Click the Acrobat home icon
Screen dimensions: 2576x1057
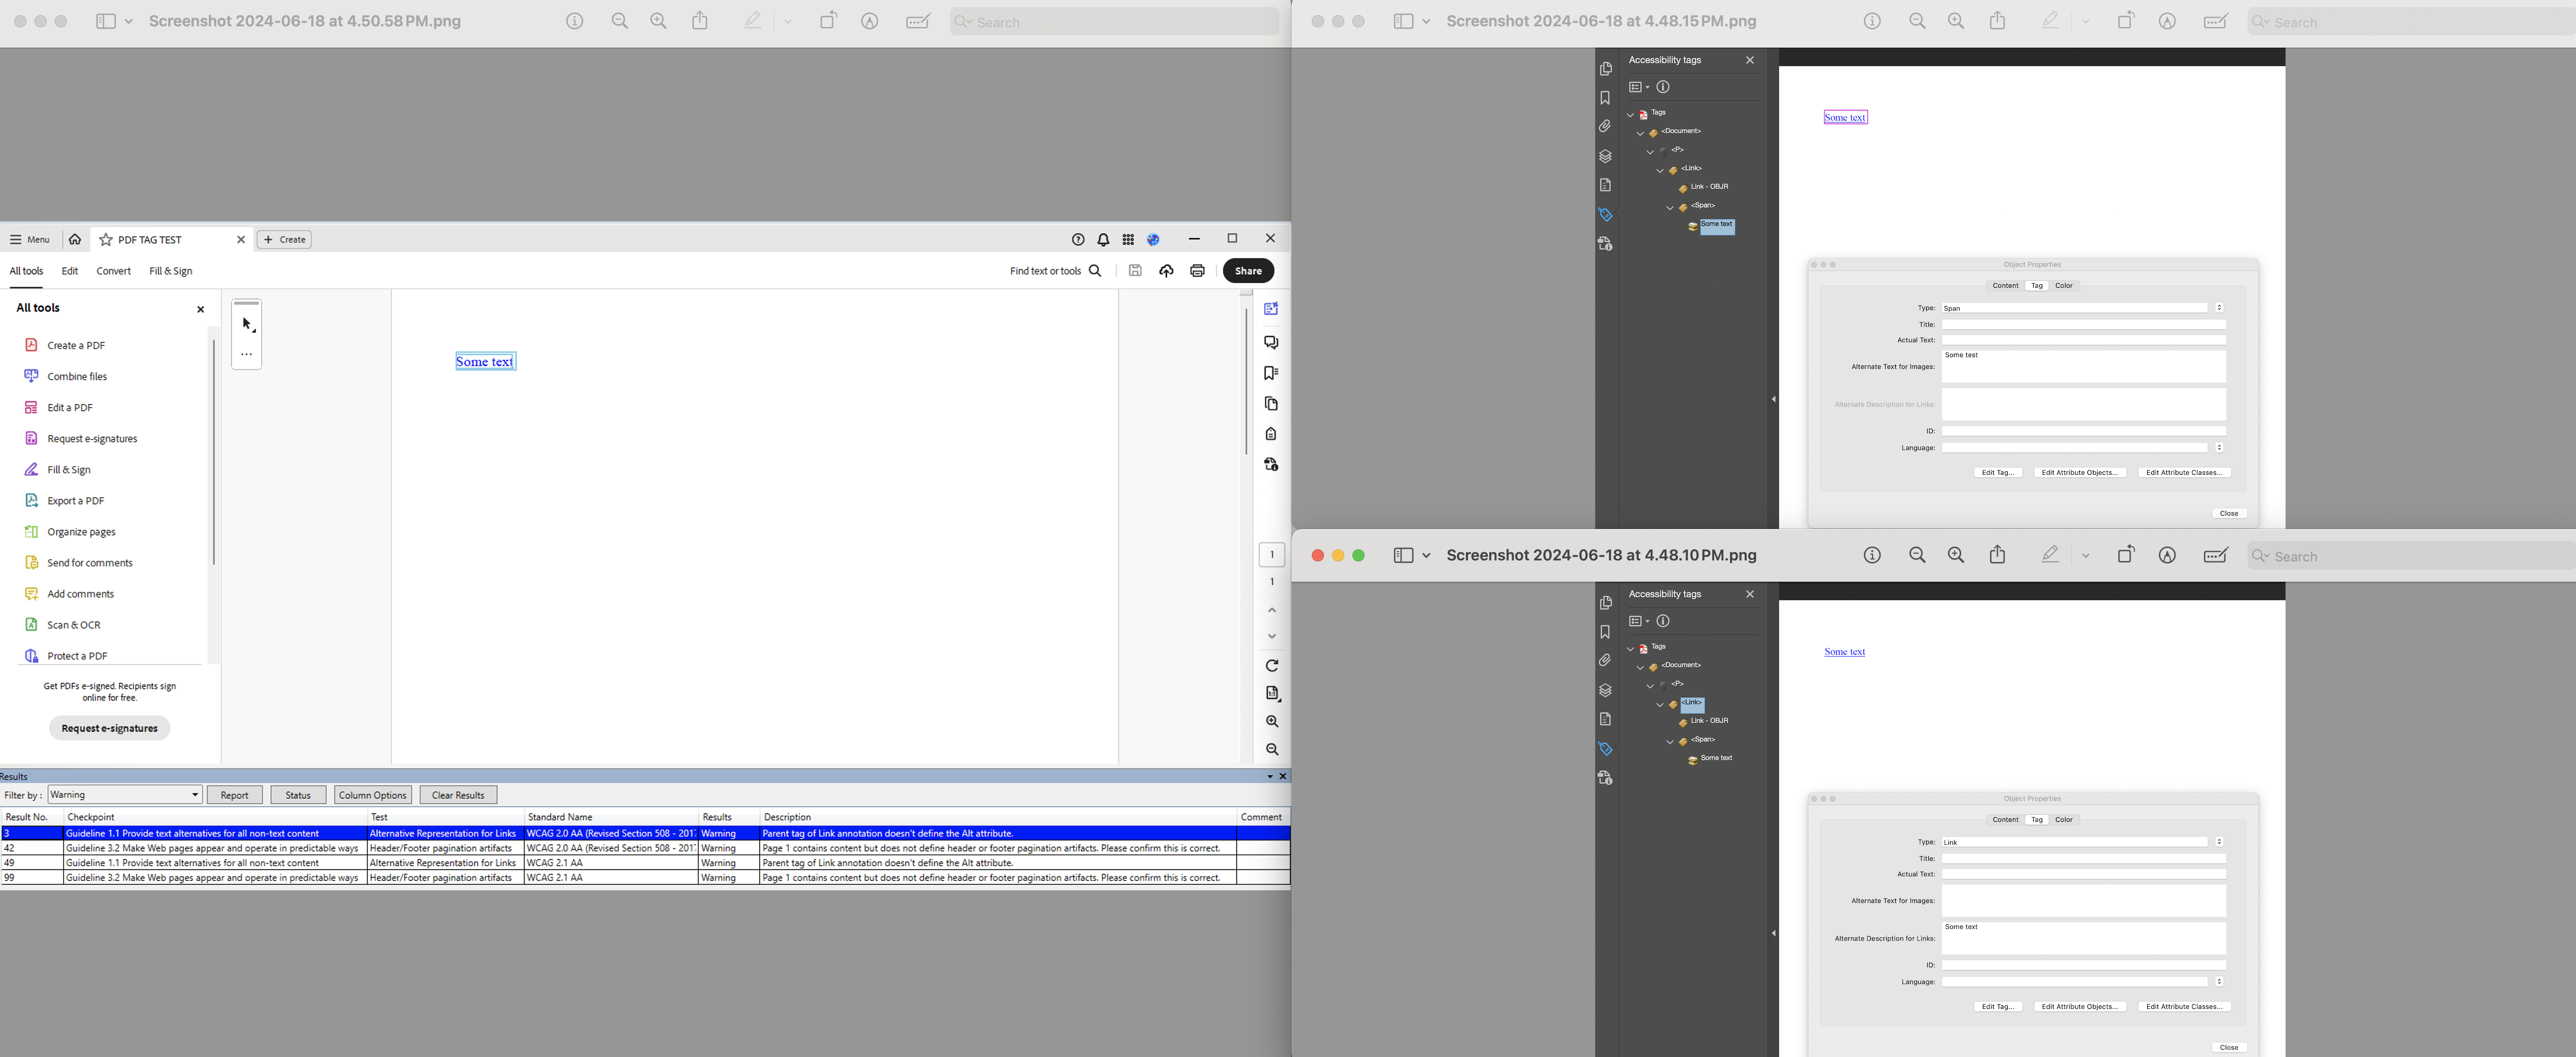coord(75,239)
